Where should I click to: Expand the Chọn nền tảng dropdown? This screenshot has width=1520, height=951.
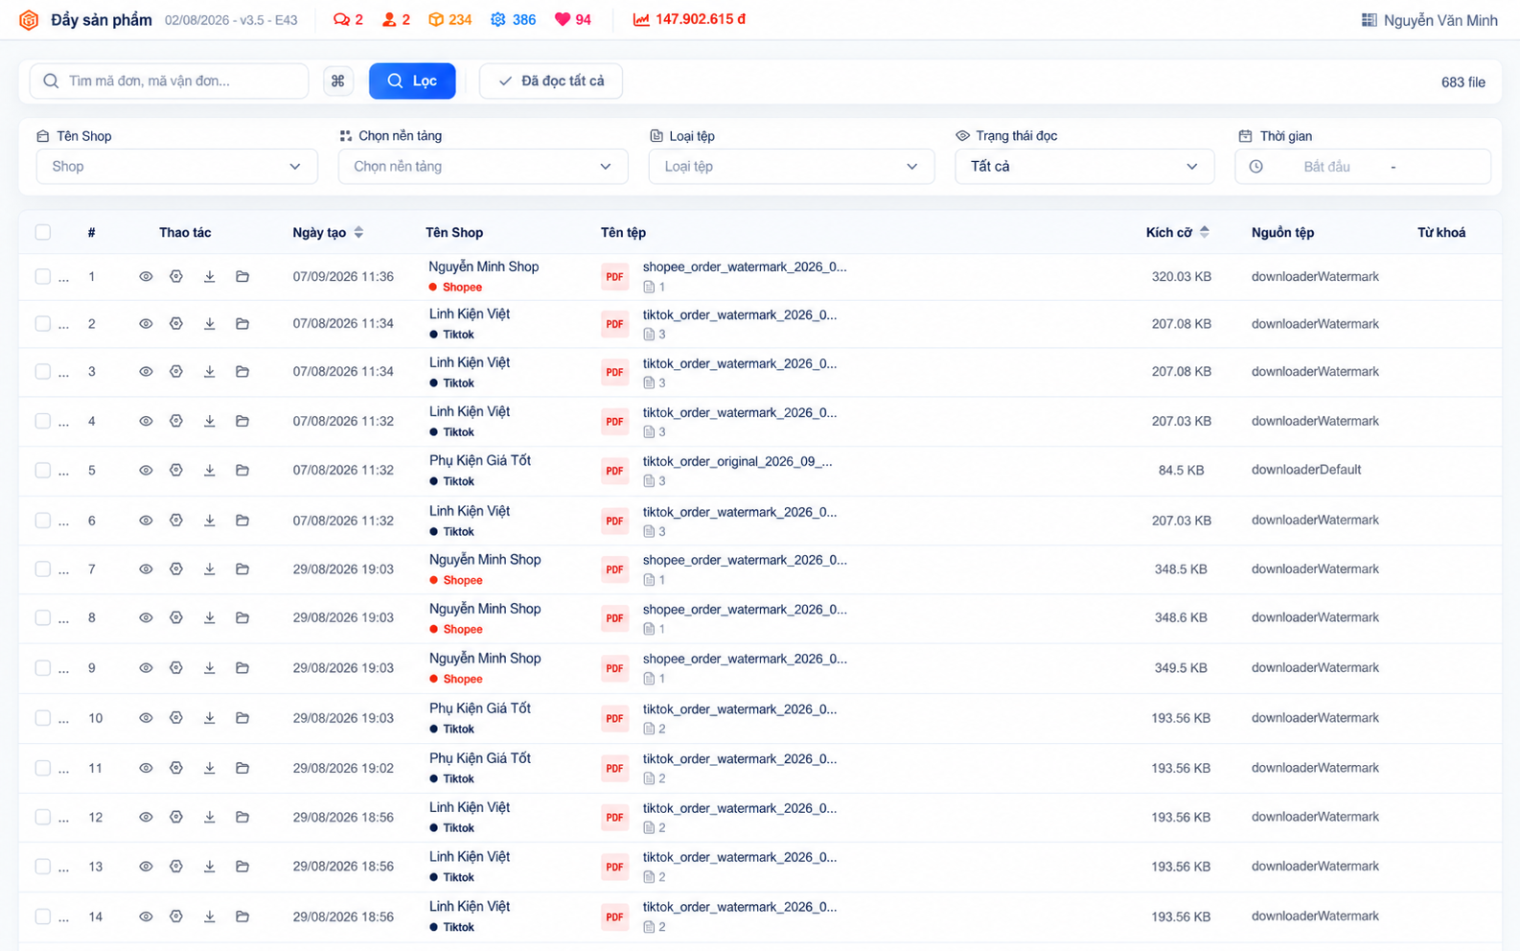click(483, 167)
